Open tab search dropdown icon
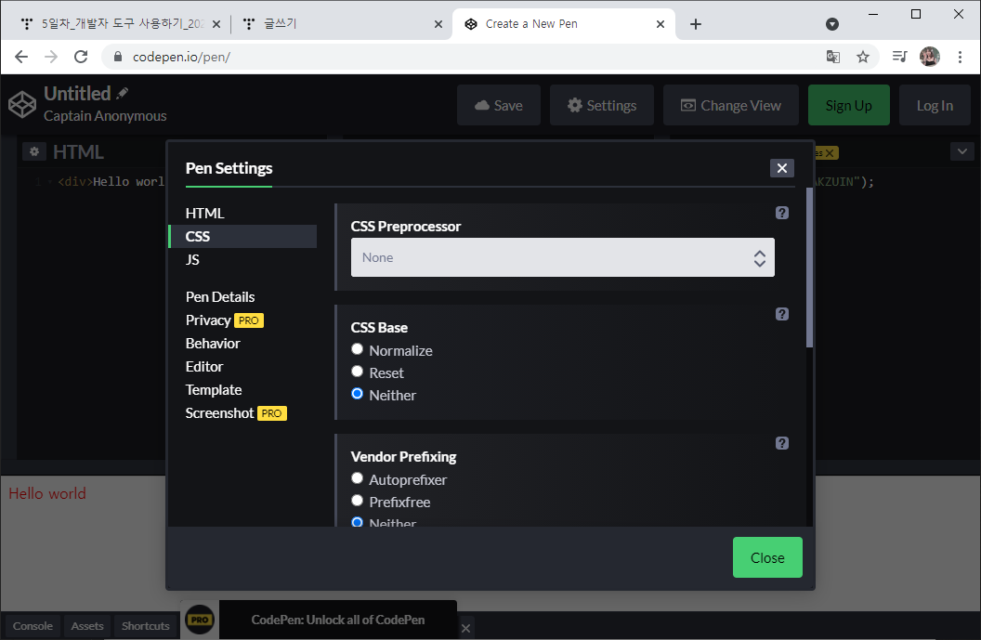The width and height of the screenshot is (981, 640). [x=831, y=24]
